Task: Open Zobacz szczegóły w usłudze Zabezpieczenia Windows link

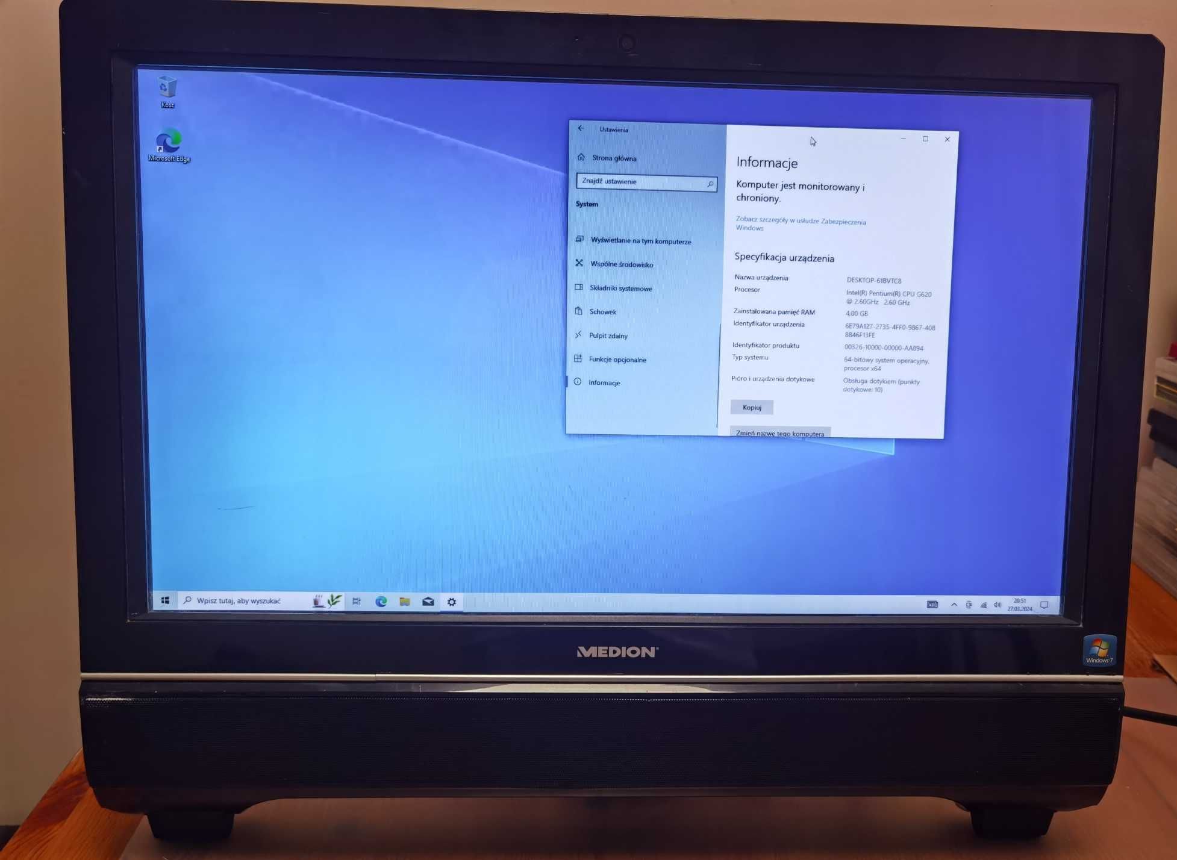Action: click(x=801, y=224)
